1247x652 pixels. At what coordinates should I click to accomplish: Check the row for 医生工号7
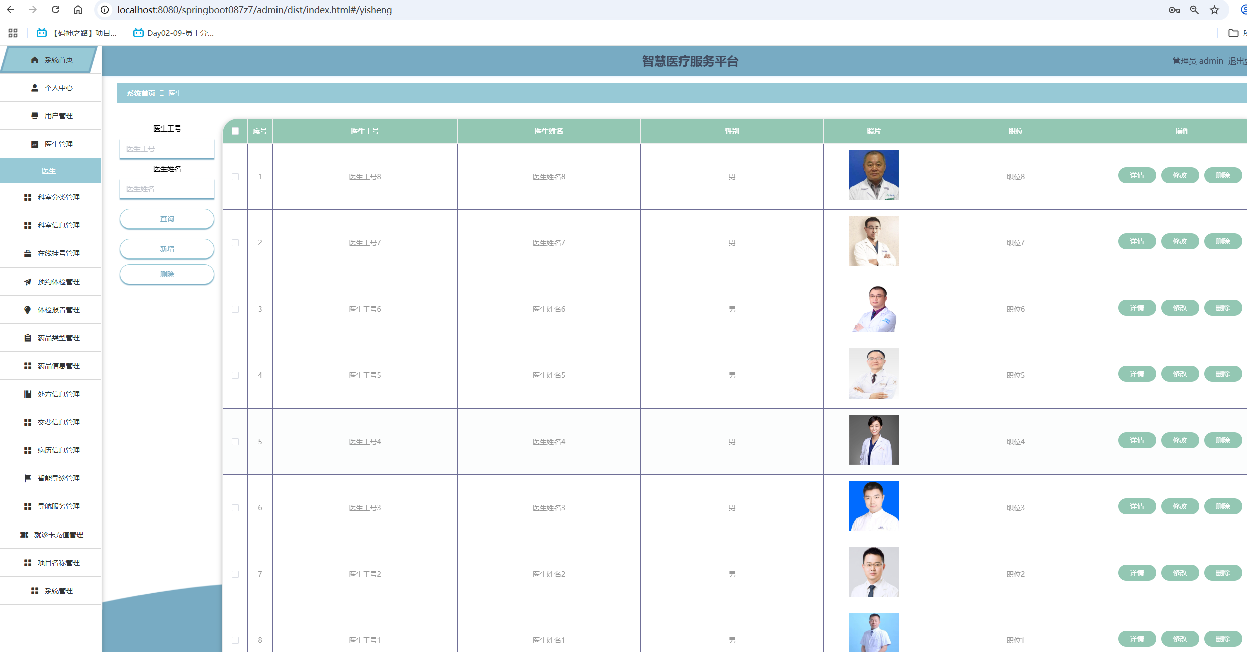[235, 243]
